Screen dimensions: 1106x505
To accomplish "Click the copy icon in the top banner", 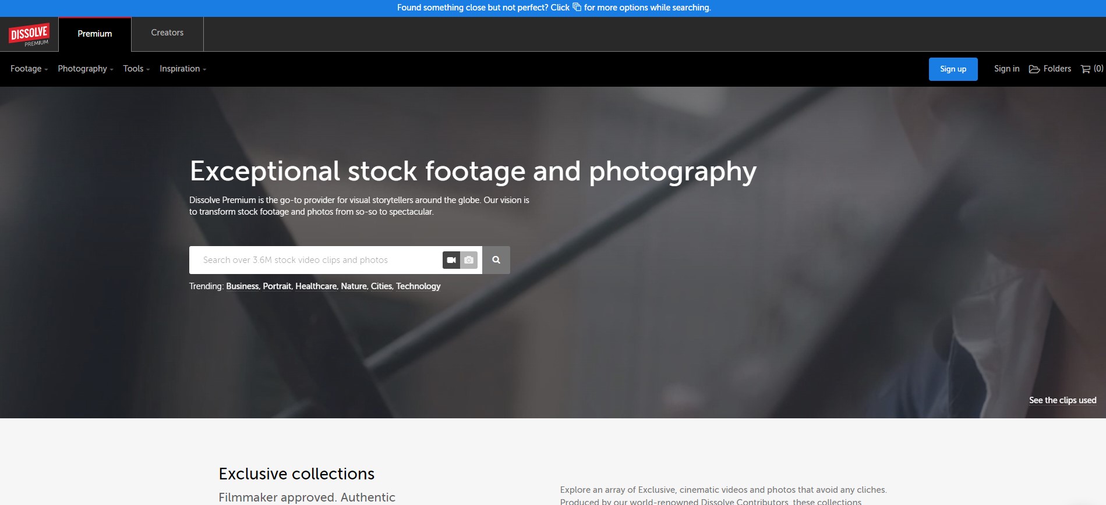I will click(577, 7).
